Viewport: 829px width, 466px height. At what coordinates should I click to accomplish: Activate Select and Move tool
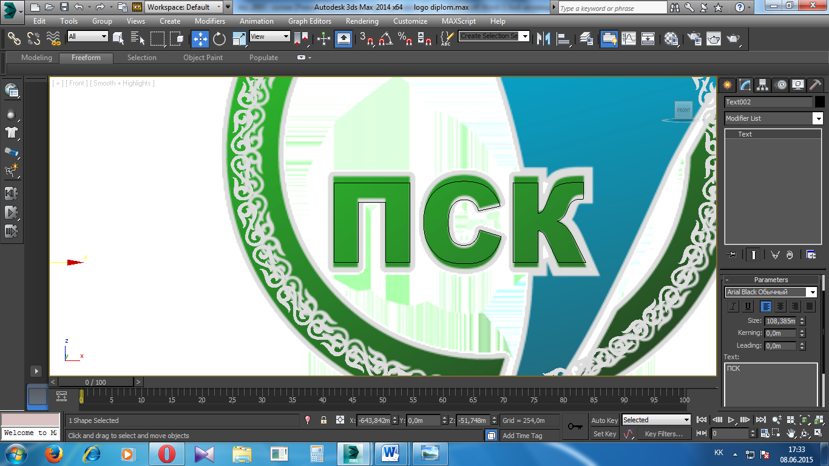[200, 39]
